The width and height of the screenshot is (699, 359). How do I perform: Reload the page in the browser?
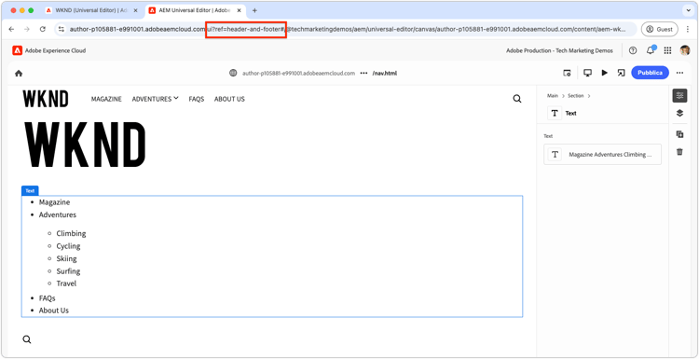pyautogui.click(x=43, y=29)
